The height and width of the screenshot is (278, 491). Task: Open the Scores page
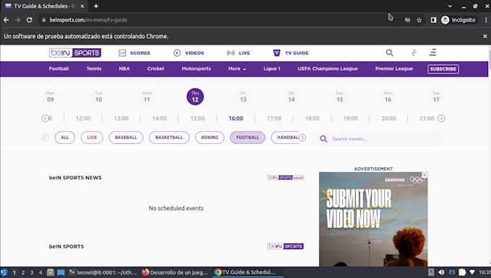(x=134, y=53)
